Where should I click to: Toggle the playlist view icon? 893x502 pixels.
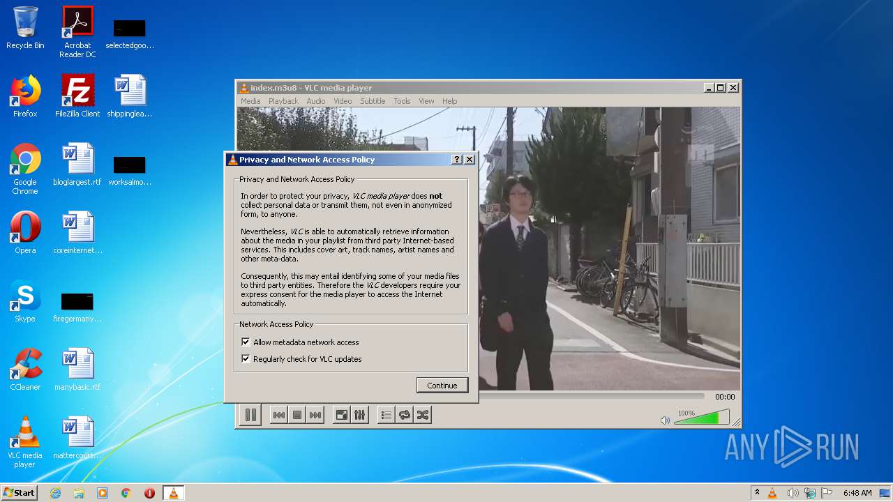[x=387, y=415]
